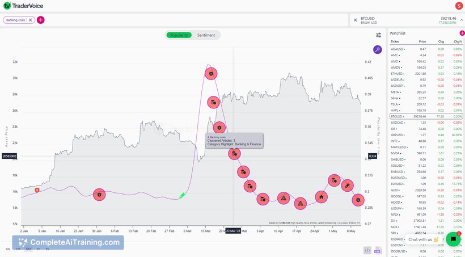Open EURUSD in the watchlist

tap(426, 184)
